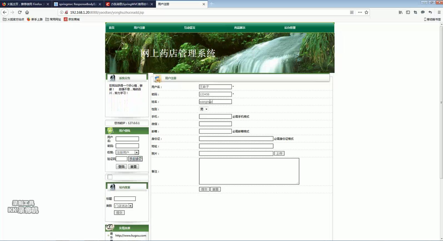
Task: Click the 微信 input field
Action: point(215,124)
